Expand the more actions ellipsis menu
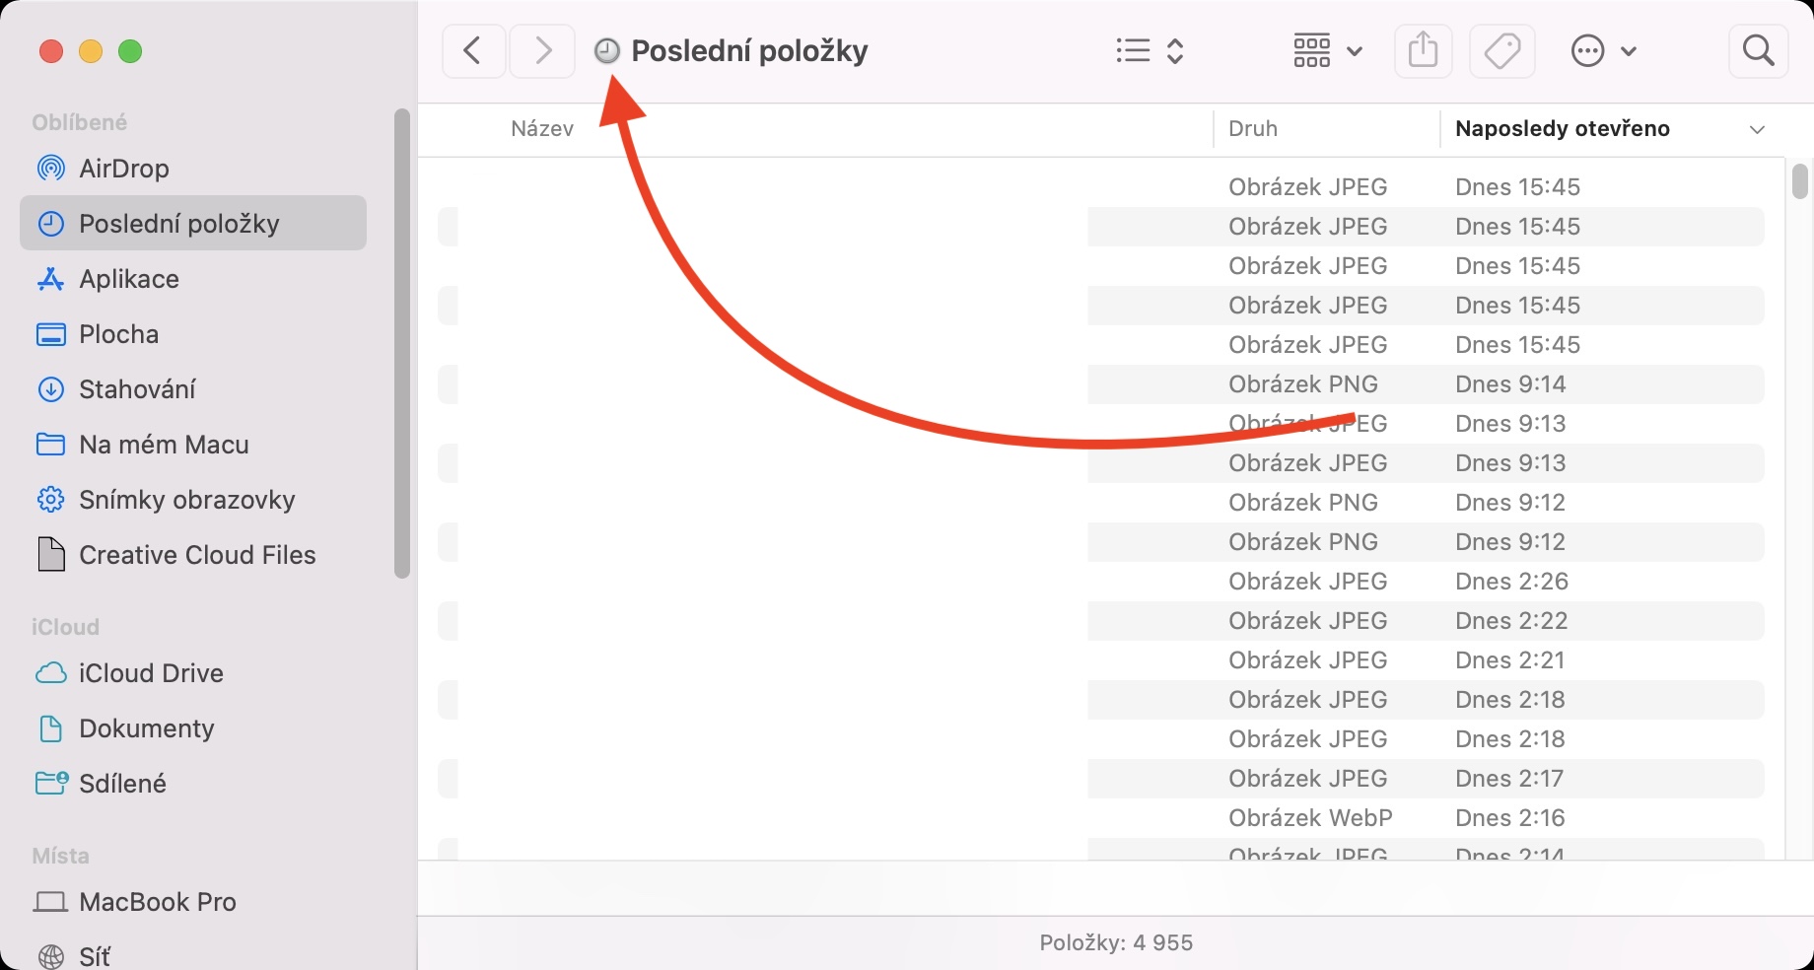 tap(1603, 51)
